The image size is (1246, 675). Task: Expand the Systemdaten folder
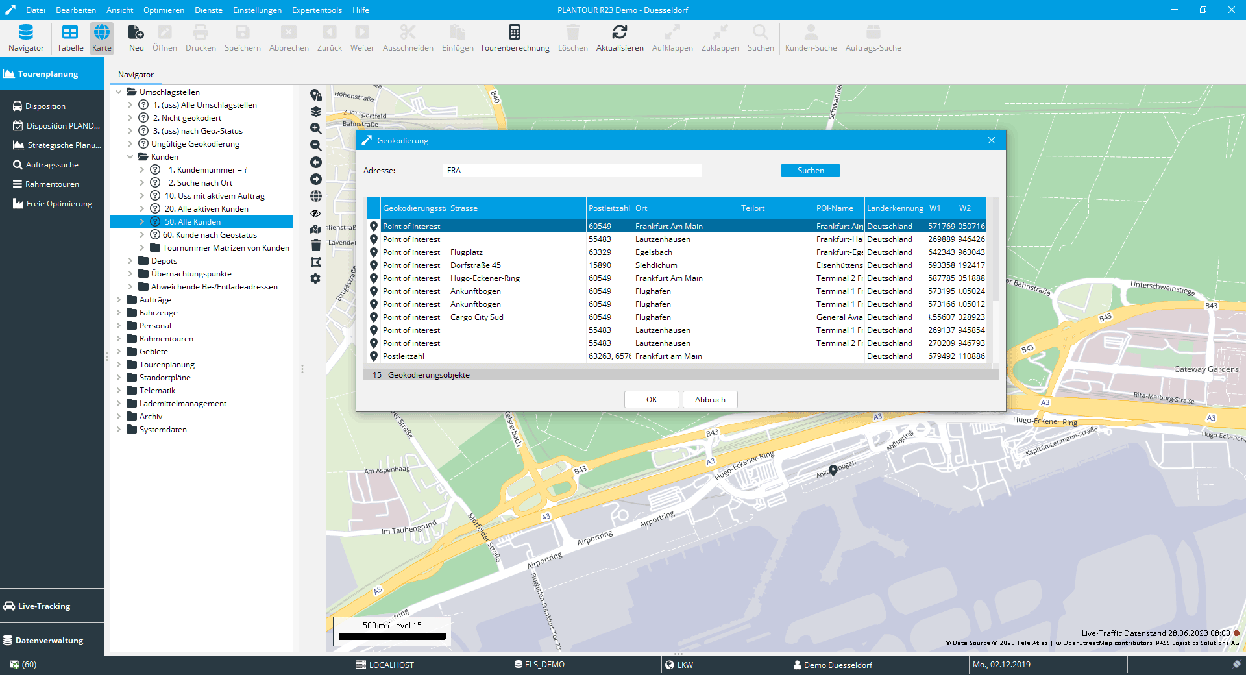click(119, 430)
